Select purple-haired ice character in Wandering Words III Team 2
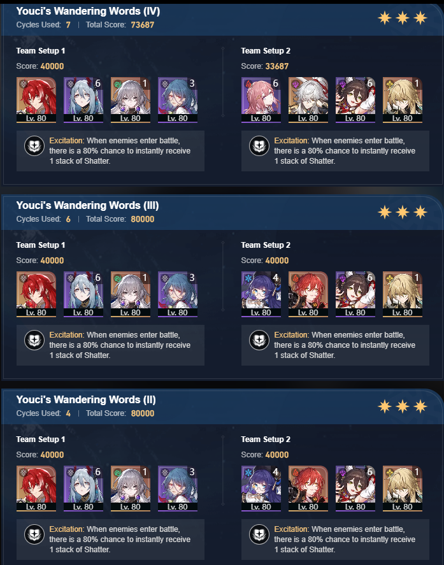Viewport: 444px width, 565px height. pyautogui.click(x=261, y=294)
